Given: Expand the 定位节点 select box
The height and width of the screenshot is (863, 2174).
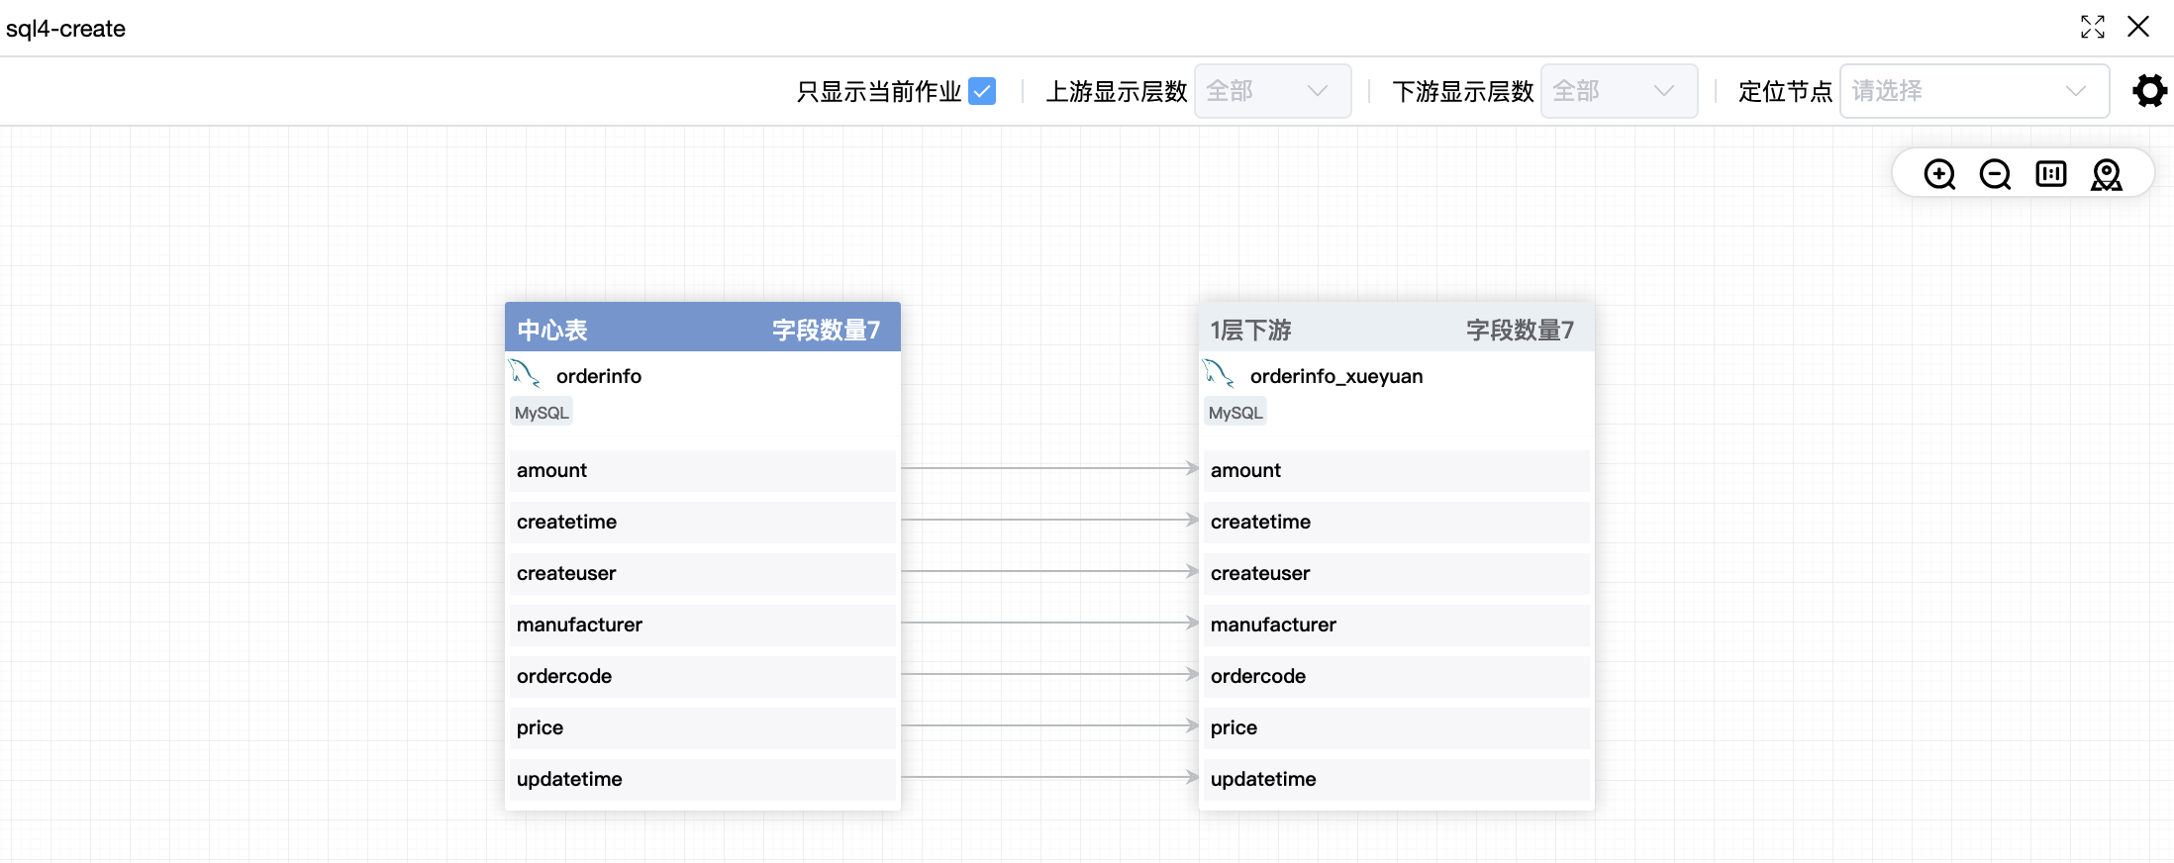Looking at the screenshot, I should tap(1973, 91).
